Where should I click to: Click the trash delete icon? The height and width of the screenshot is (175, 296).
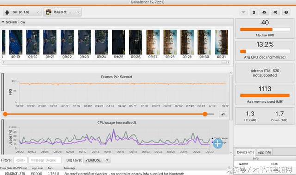(x=254, y=12)
